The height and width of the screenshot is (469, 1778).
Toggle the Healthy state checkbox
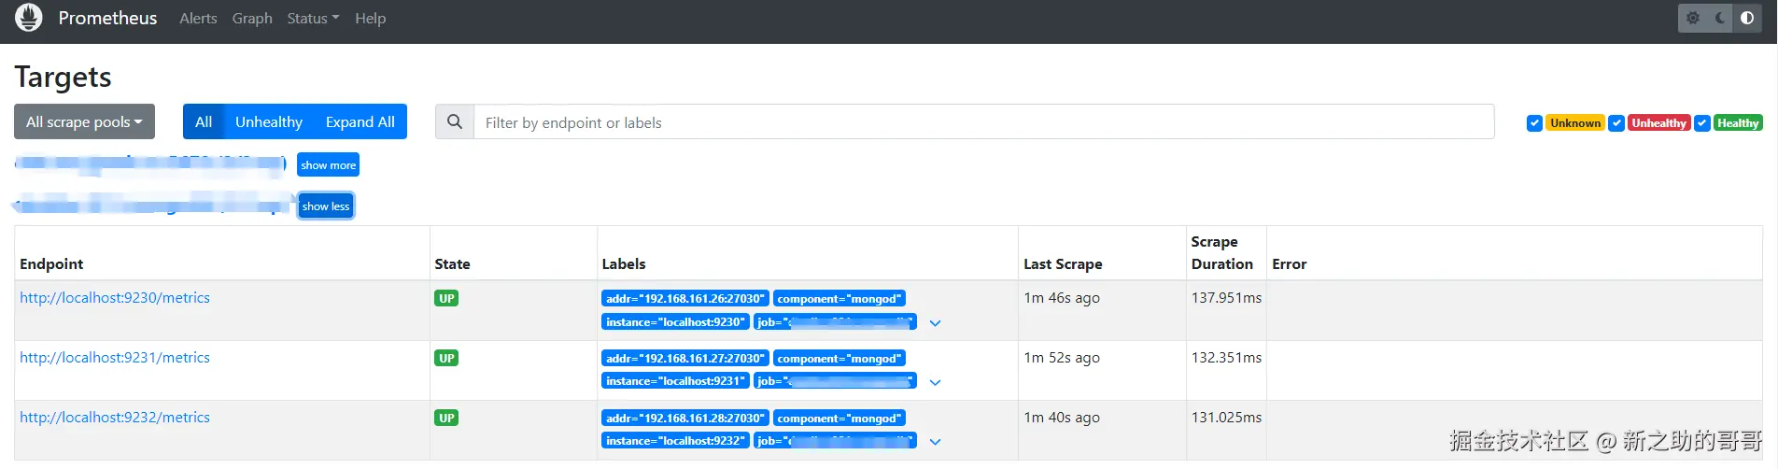[x=1702, y=123]
